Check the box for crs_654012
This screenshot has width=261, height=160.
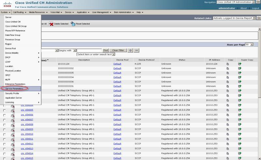(x=4, y=144)
